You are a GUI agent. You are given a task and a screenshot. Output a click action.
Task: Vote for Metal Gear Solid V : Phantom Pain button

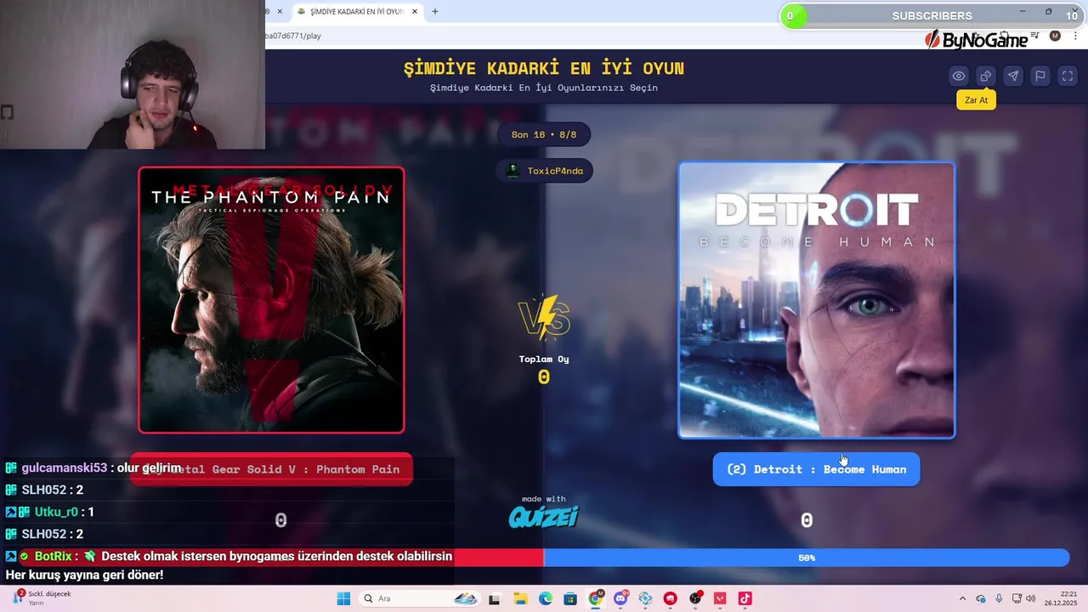click(x=271, y=469)
